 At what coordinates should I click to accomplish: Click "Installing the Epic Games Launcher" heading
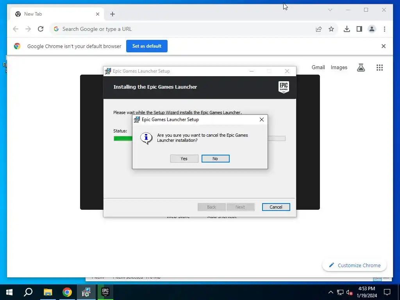[x=155, y=87]
